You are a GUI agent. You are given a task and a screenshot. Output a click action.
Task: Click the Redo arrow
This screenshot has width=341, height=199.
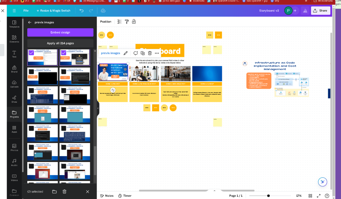tap(91, 10)
